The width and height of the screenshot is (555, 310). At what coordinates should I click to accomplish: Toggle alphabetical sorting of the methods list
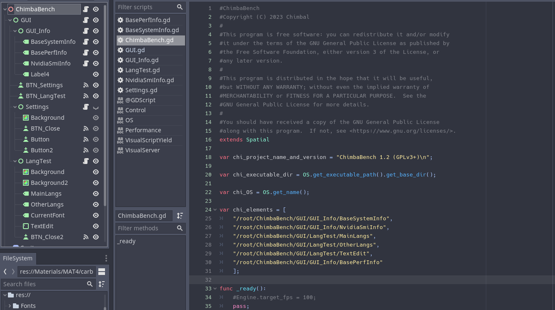pos(180,216)
